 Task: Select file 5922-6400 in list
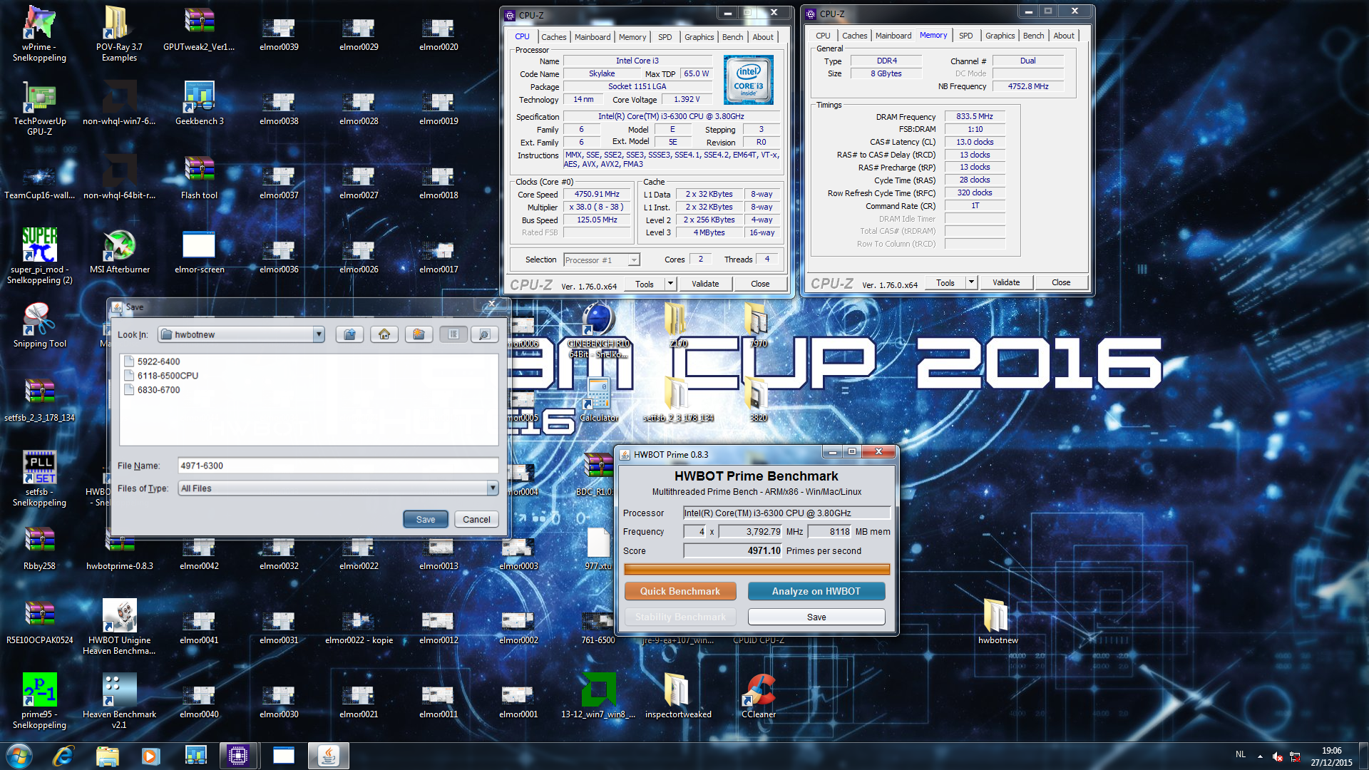pyautogui.click(x=153, y=361)
